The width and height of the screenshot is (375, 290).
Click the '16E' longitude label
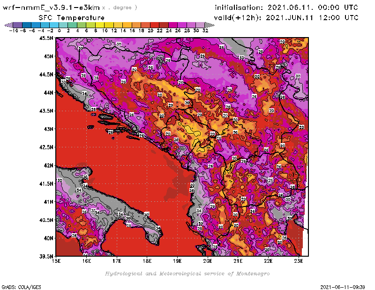(87, 261)
